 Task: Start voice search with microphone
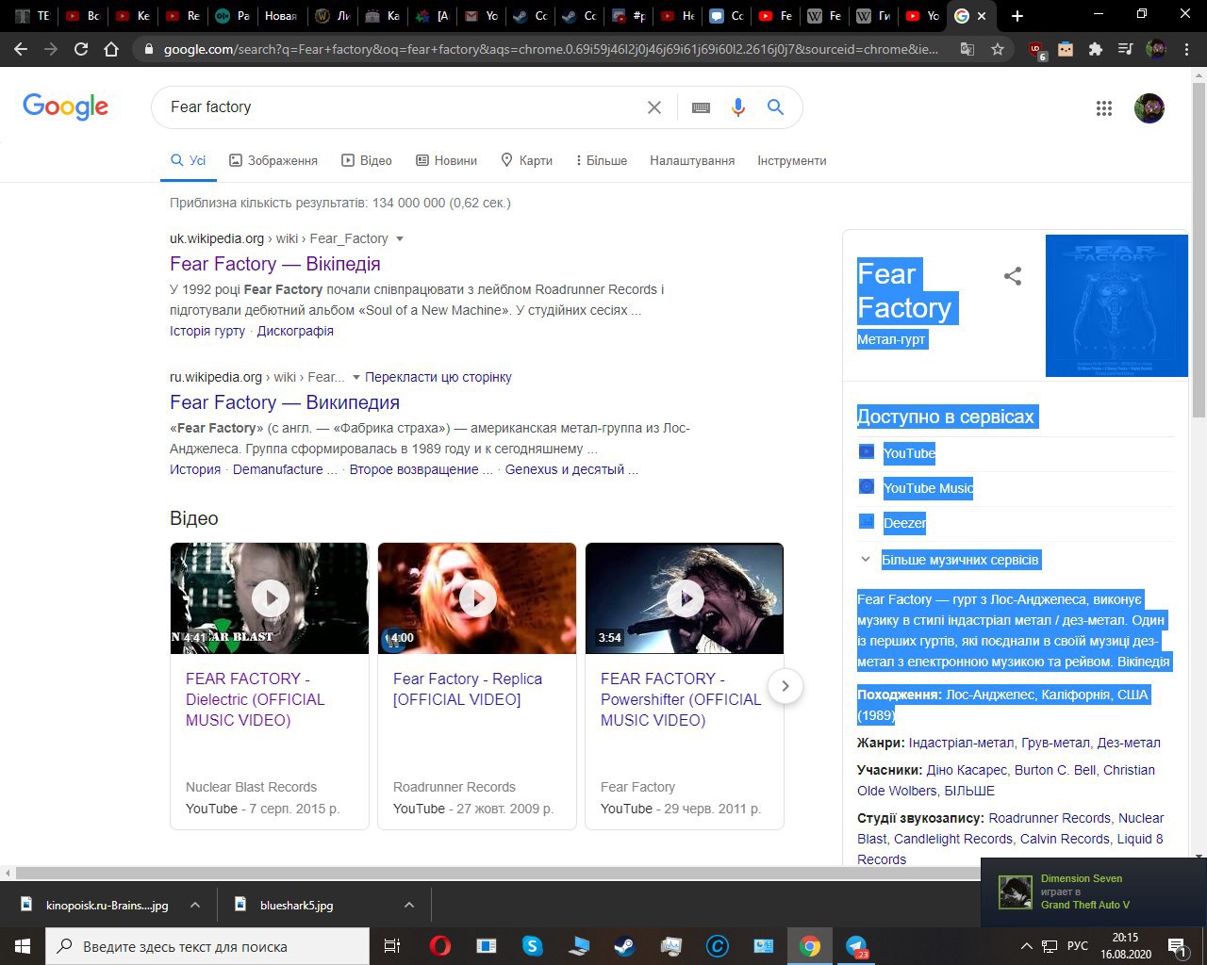(x=738, y=107)
